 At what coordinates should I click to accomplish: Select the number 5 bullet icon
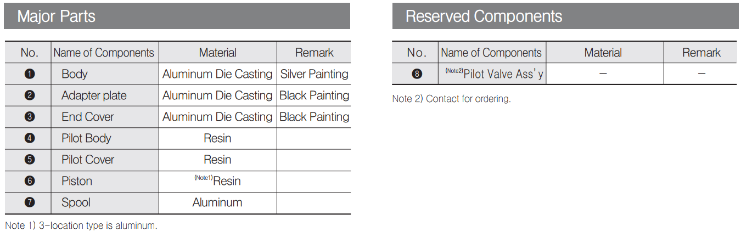tap(30, 160)
